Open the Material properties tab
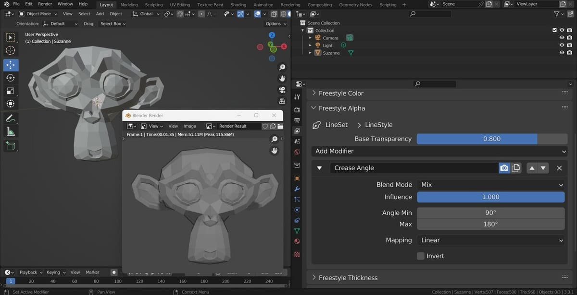 (297, 241)
